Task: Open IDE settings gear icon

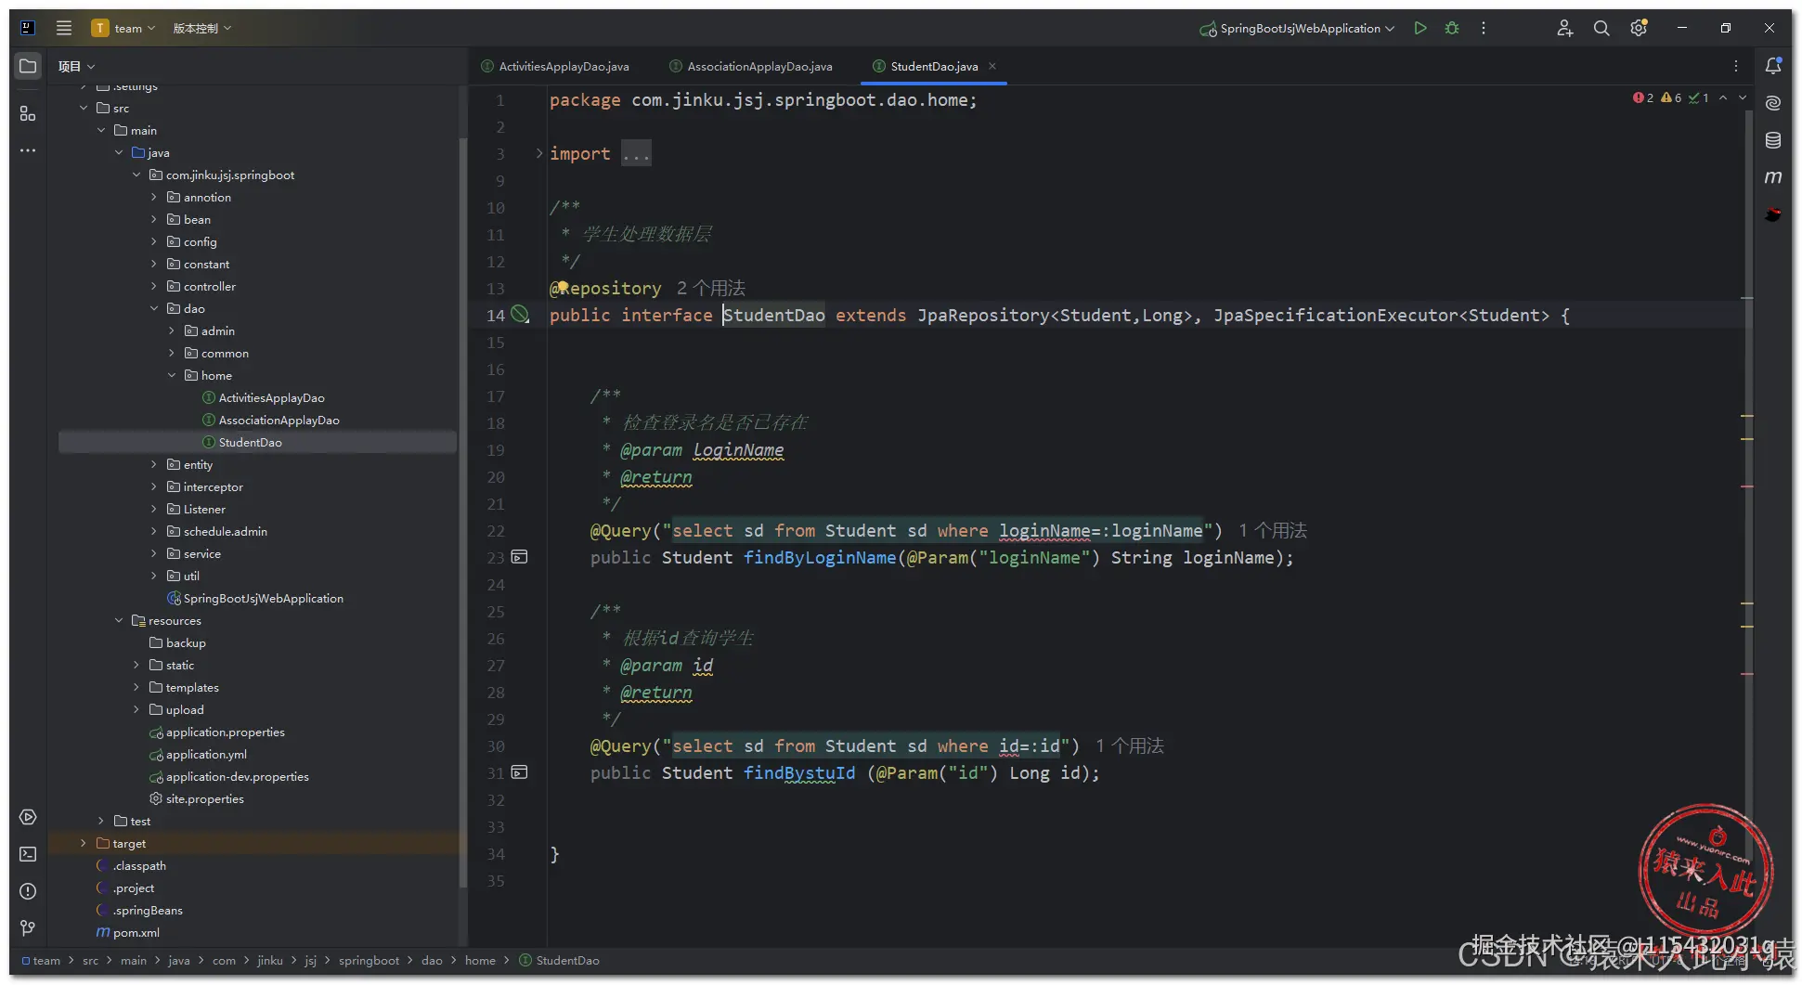Action: click(1639, 28)
